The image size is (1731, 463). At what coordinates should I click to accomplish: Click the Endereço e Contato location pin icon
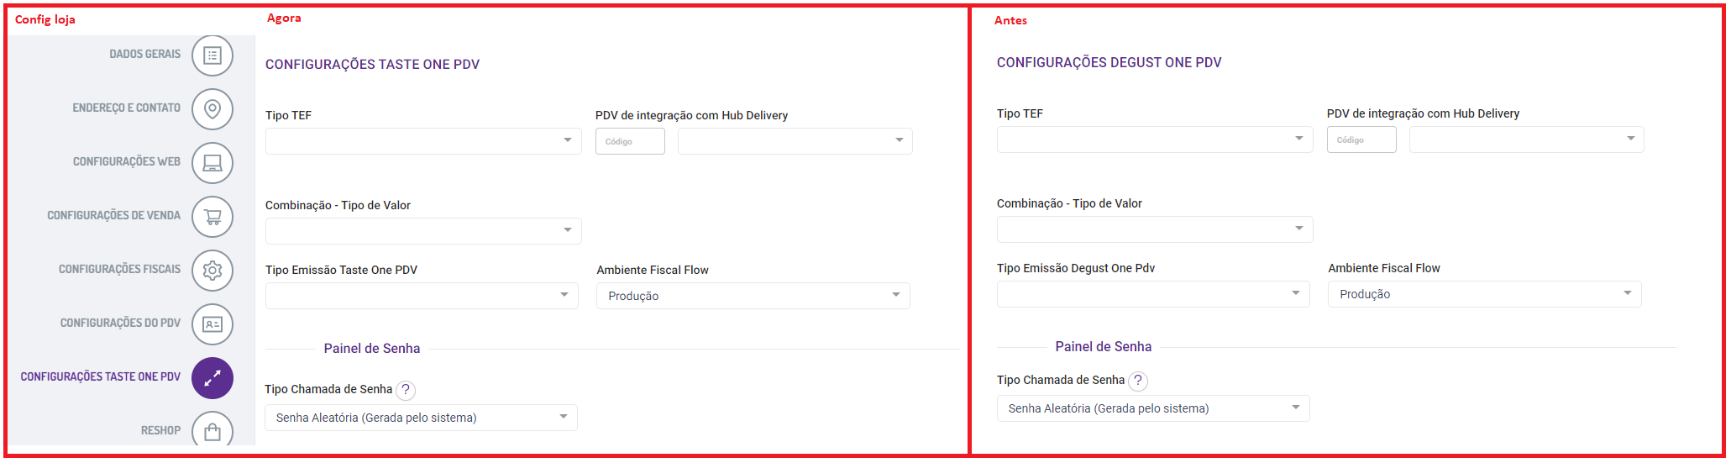point(212,109)
